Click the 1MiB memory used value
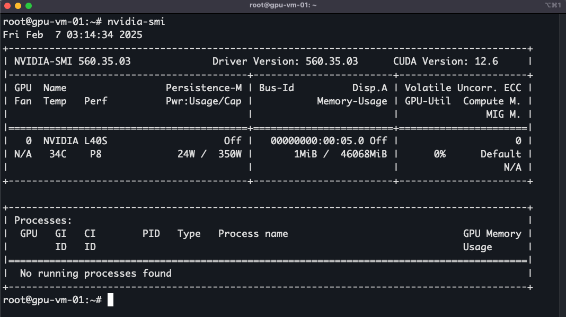This screenshot has width=566, height=317. tap(305, 154)
